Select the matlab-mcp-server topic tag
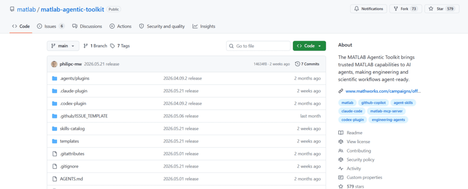 point(386,111)
